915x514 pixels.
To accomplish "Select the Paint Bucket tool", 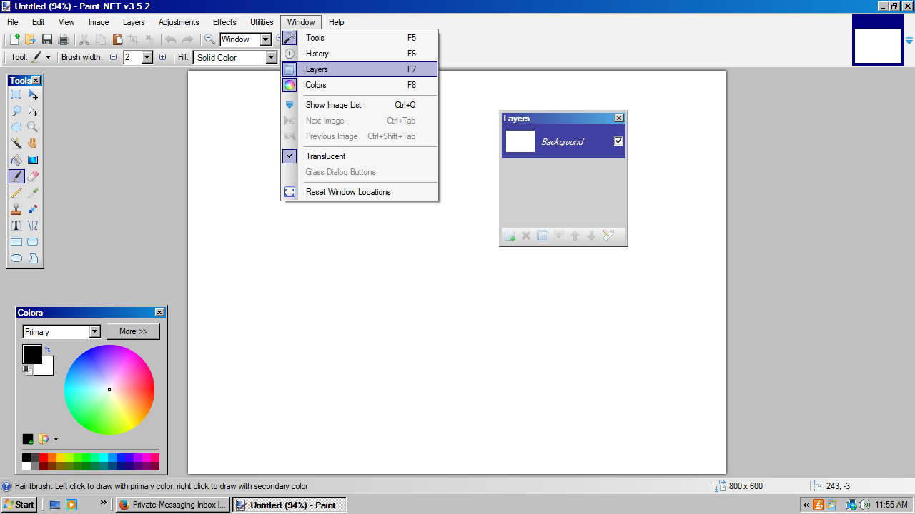I will pyautogui.click(x=16, y=160).
